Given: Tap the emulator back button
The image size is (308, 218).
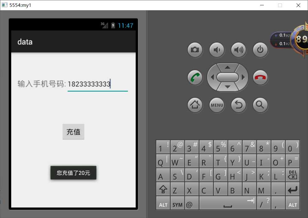Looking at the screenshot, I should click(x=238, y=105).
